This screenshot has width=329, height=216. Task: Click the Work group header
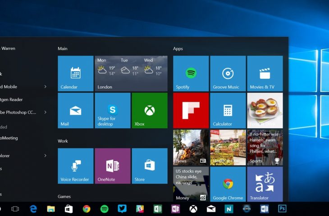tap(63, 141)
